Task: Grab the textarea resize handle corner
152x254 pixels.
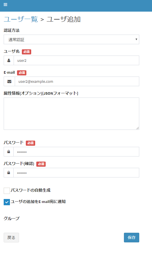Action: [x=138, y=128]
